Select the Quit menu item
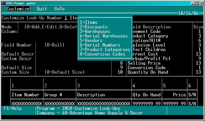The image size is (205, 121). 42,9
